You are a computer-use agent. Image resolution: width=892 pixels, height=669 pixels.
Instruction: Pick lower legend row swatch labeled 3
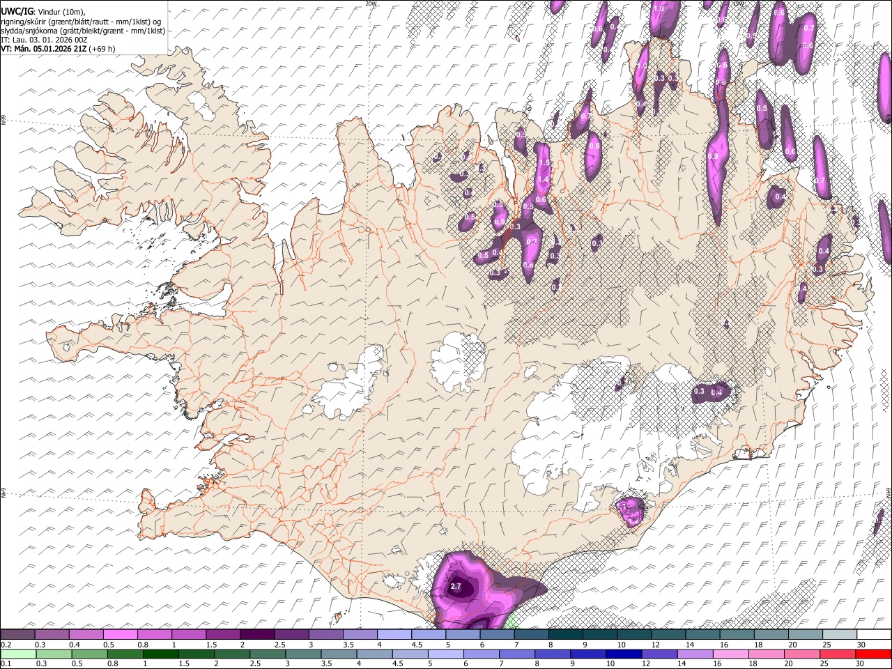coord(303,654)
